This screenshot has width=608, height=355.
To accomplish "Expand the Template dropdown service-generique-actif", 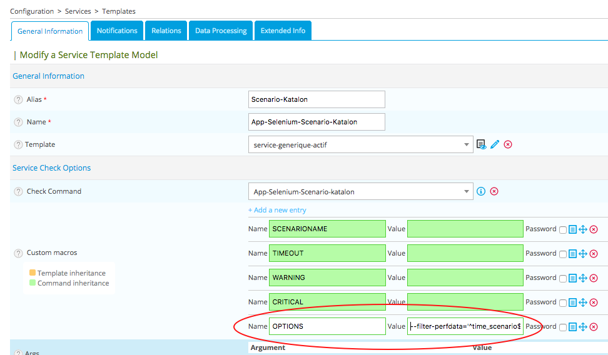I will [467, 144].
